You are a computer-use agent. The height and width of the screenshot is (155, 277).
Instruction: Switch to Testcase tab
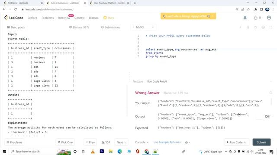click(138, 81)
